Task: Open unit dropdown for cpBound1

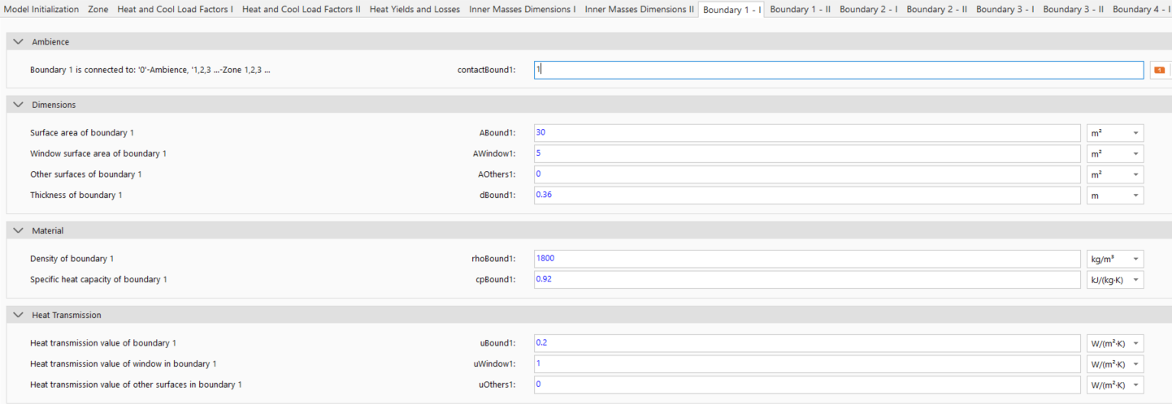Action: (1115, 280)
